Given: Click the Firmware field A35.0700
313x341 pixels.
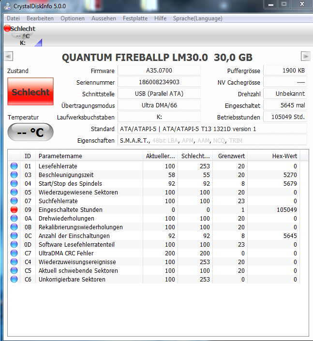Looking at the screenshot, I should [159, 71].
